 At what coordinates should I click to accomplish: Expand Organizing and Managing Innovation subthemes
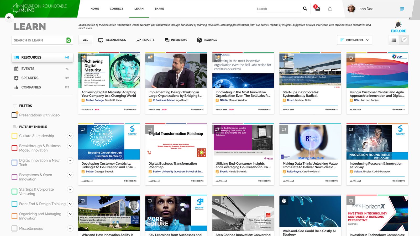[x=70, y=214]
